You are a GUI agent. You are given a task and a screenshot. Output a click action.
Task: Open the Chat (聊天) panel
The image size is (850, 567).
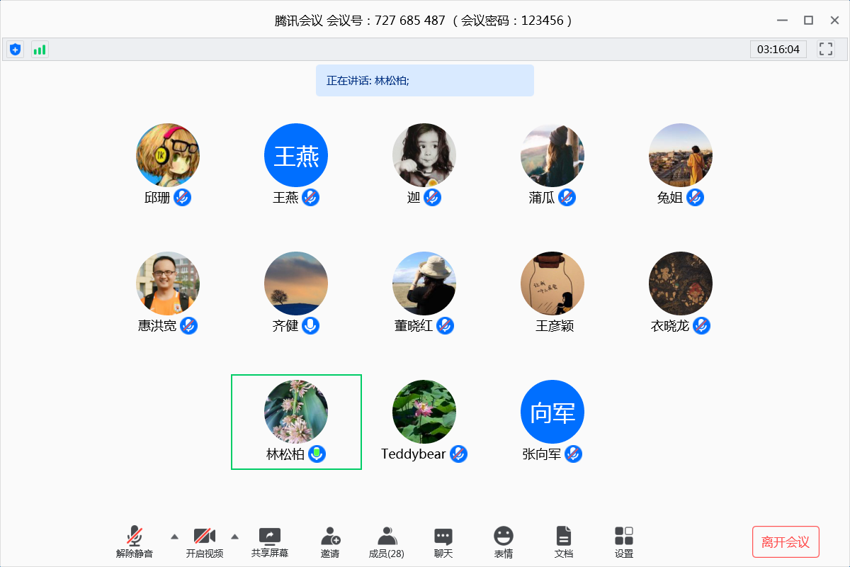443,542
